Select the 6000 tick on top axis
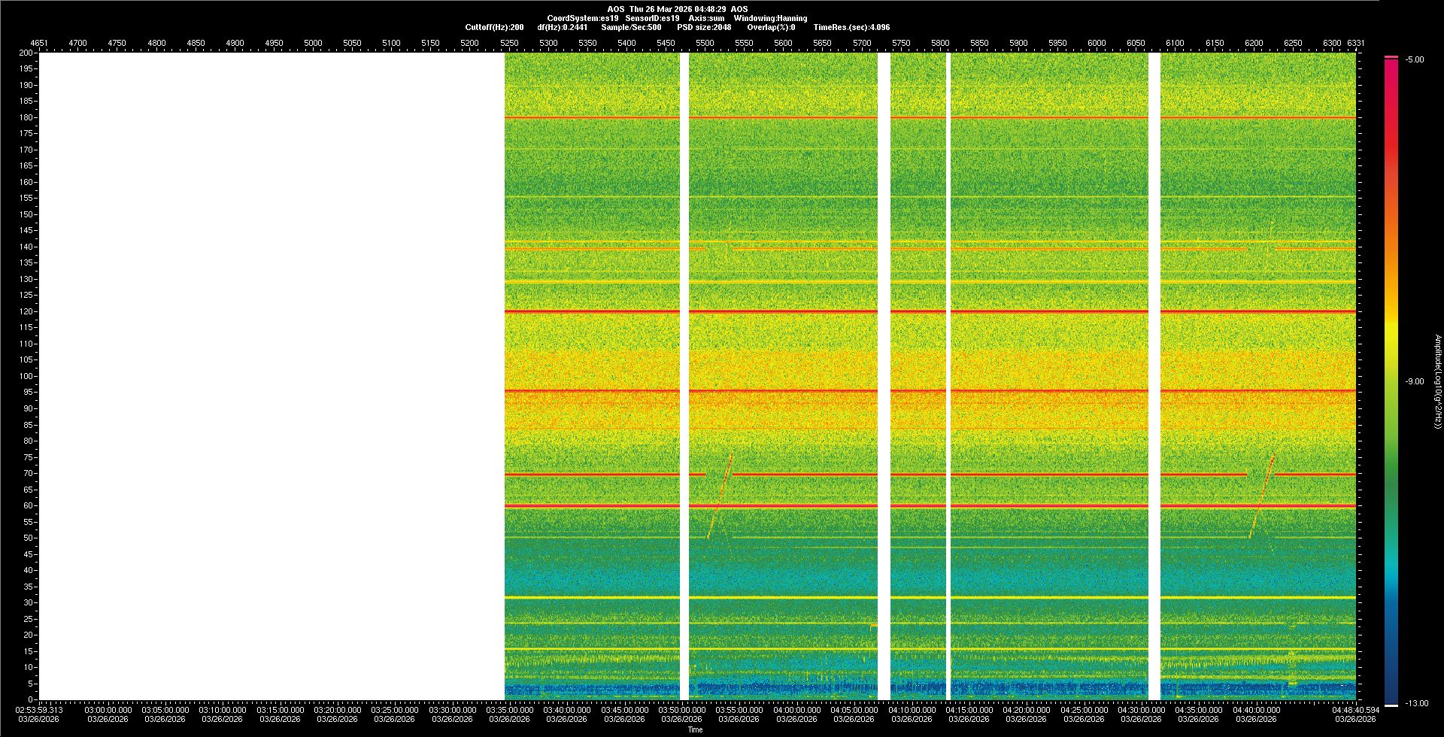Viewport: 1444px width, 737px height. [x=1097, y=43]
